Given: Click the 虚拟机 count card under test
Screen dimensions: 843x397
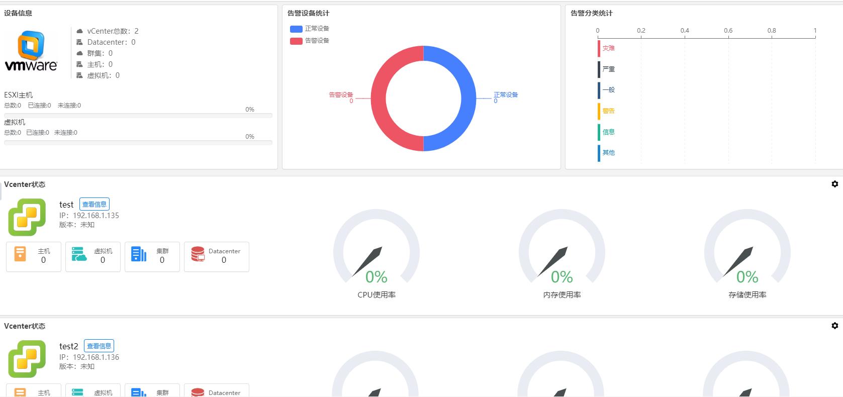Looking at the screenshot, I should coord(93,257).
